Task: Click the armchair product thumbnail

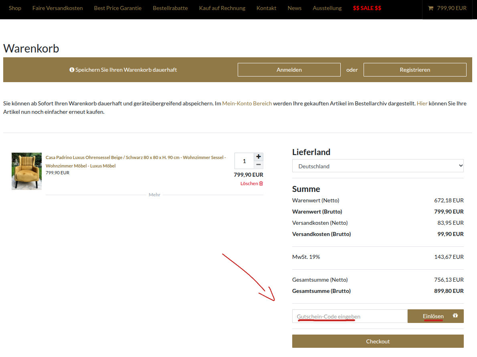Action: (26, 171)
